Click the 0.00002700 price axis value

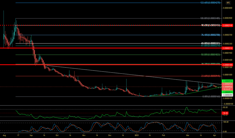228,35
